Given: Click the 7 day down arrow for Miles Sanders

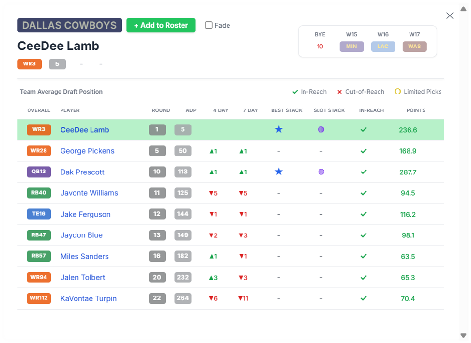Looking at the screenshot, I should coord(241,256).
